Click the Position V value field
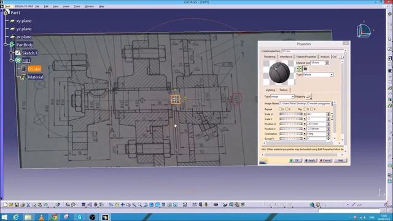The height and width of the screenshot is (221, 393). coord(316,129)
